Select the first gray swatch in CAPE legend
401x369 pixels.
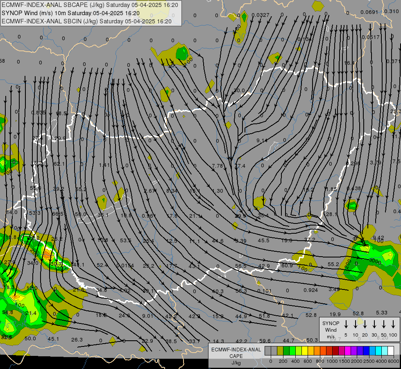click(x=268, y=351)
